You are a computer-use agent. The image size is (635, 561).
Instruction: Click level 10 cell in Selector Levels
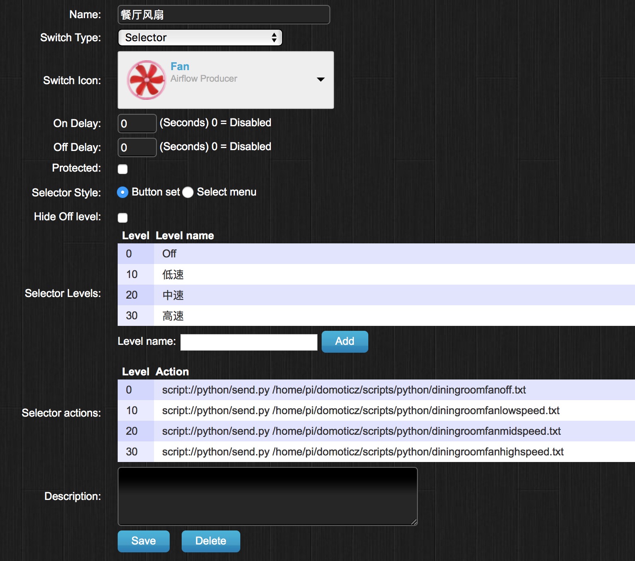coord(135,274)
